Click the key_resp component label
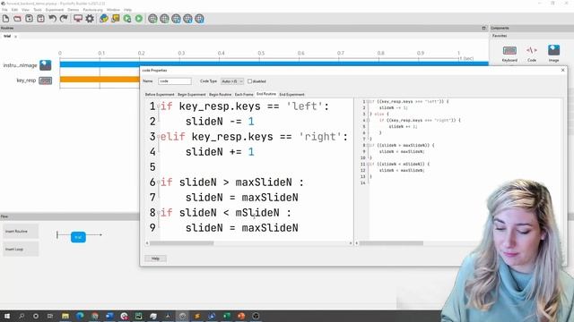The height and width of the screenshot is (322, 574). tap(26, 80)
